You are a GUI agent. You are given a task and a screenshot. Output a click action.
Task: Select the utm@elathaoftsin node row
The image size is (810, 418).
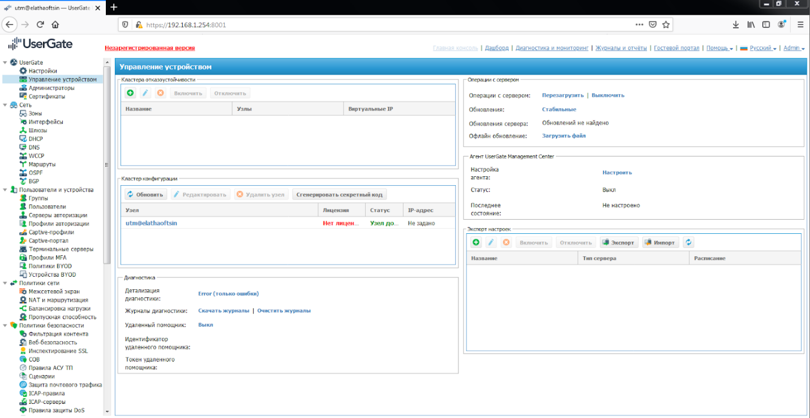tap(288, 223)
